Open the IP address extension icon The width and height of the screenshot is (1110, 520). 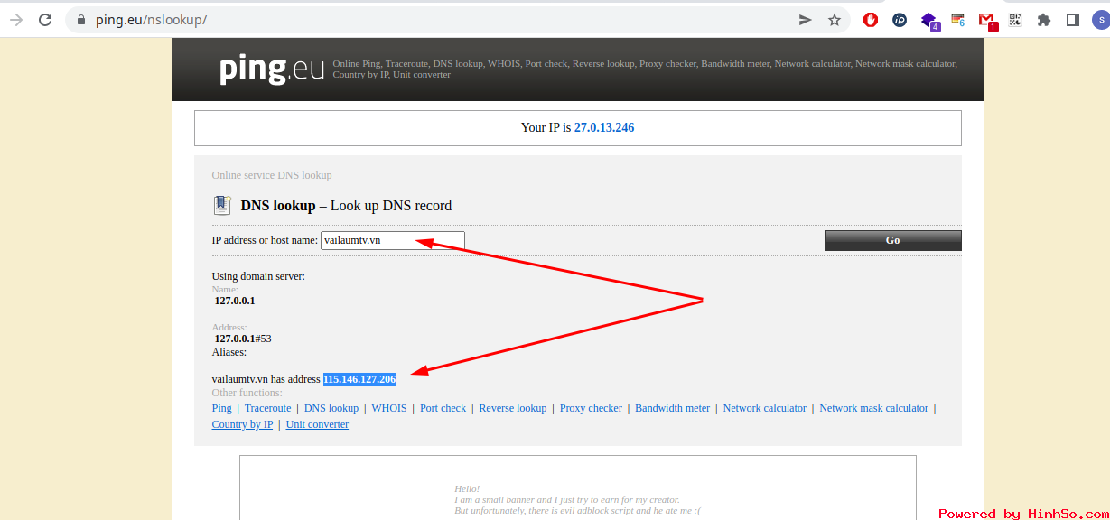[900, 20]
